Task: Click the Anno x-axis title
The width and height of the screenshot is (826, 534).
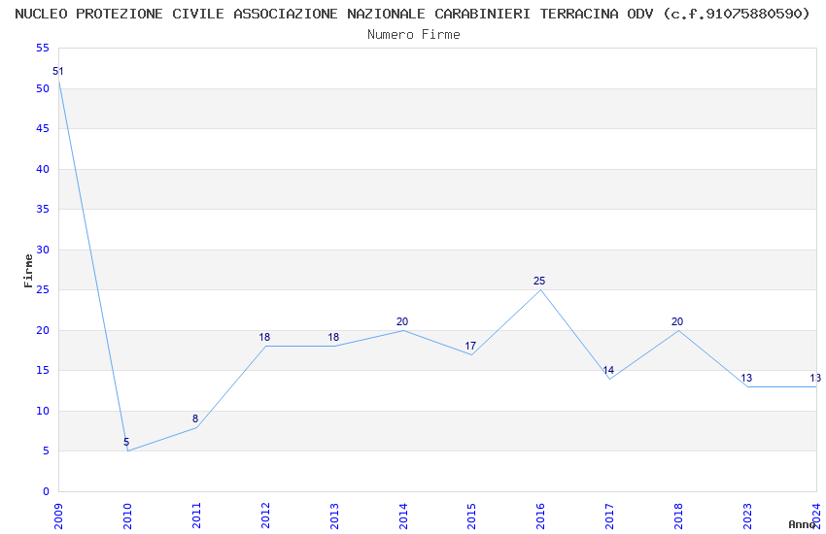Action: pos(803,524)
